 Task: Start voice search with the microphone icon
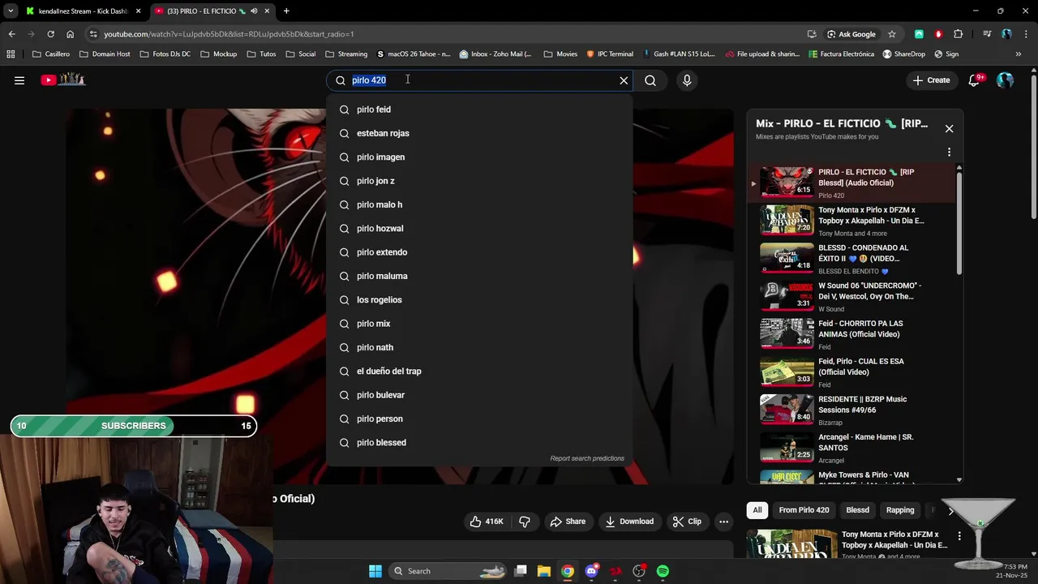[687, 80]
